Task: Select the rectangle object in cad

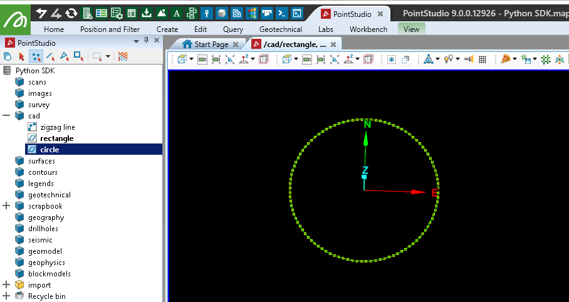Action: pyautogui.click(x=56, y=138)
